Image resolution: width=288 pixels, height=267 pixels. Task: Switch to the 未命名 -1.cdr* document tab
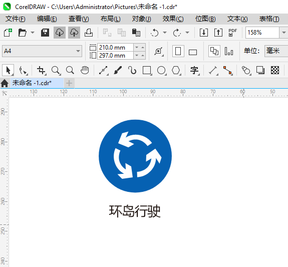click(37, 83)
